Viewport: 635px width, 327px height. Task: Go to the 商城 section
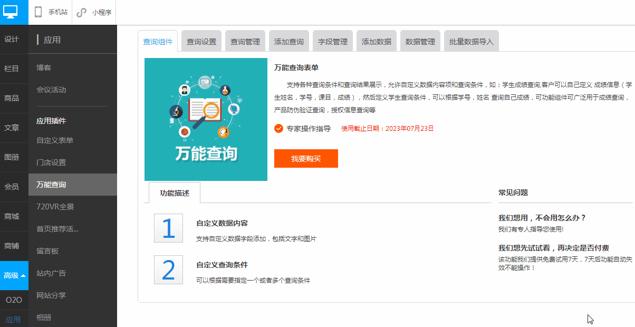coord(12,216)
